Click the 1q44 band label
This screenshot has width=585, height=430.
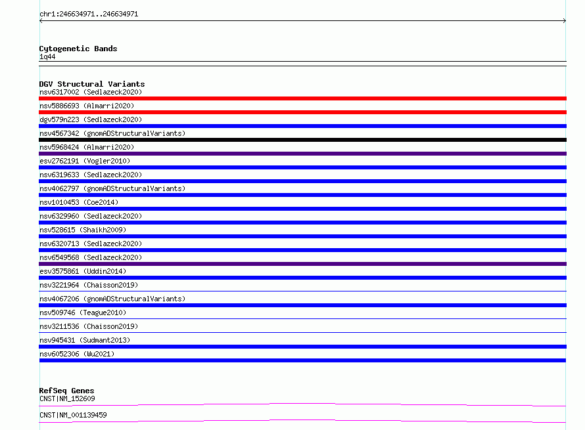[47, 56]
